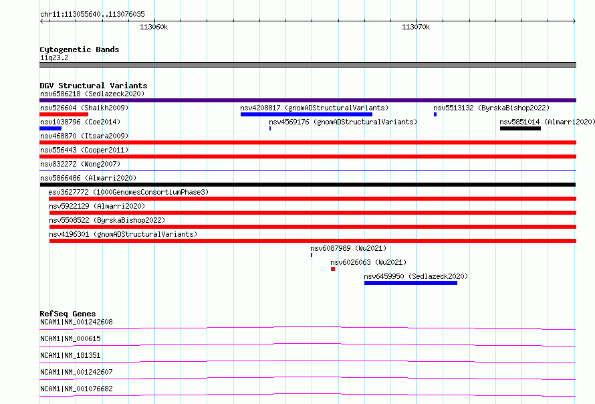Open nsv1038796 (Coe2014) variant label

coord(80,122)
